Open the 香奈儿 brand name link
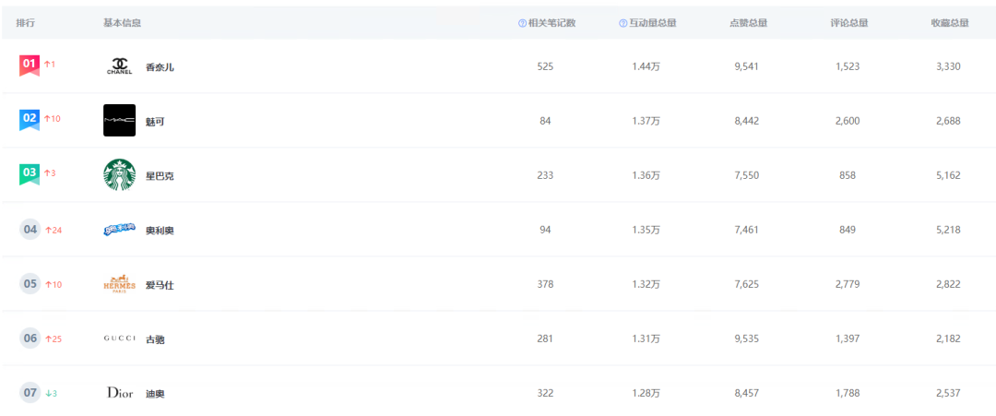This screenshot has width=996, height=416. click(160, 67)
